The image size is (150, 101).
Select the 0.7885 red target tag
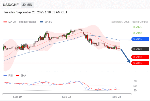click(140, 63)
